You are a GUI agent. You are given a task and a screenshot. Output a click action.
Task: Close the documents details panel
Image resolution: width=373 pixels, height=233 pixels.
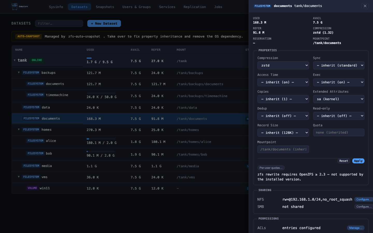(x=365, y=6)
